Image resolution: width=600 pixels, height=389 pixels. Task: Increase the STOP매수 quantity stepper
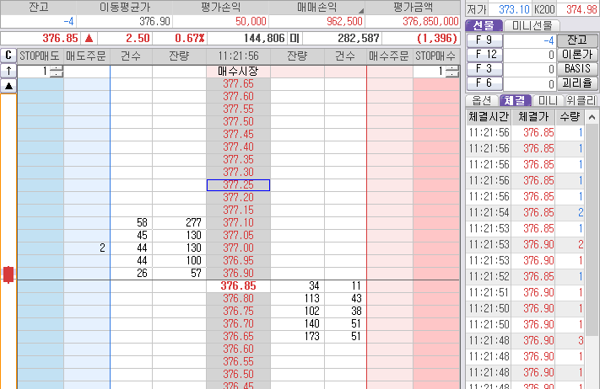click(452, 68)
